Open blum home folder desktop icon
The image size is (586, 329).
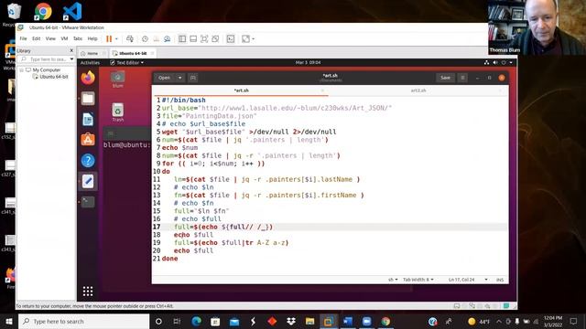pos(118,80)
